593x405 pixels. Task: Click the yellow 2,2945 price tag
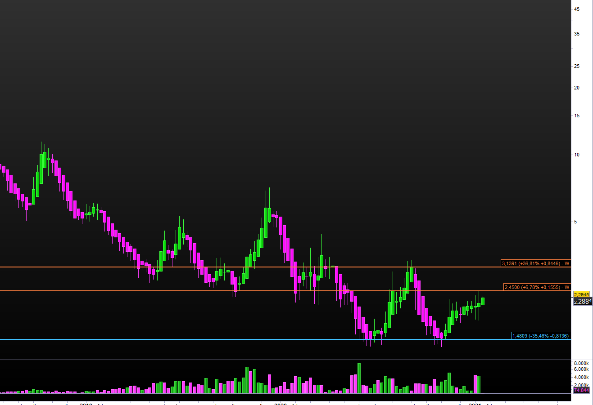(x=581, y=295)
